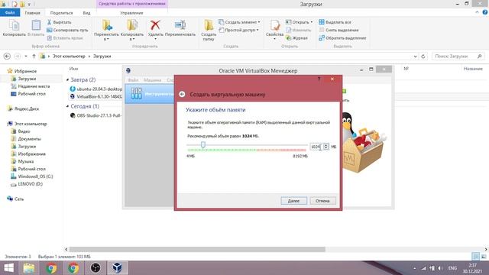The image size is (489, 275).
Task: Refresh the Загрузки folder view
Action: click(423, 57)
